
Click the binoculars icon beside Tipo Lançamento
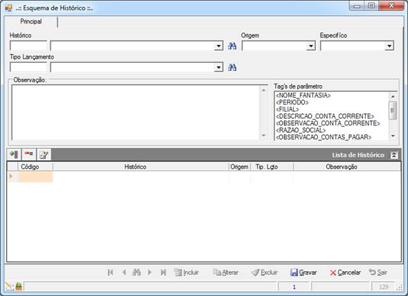[232, 68]
